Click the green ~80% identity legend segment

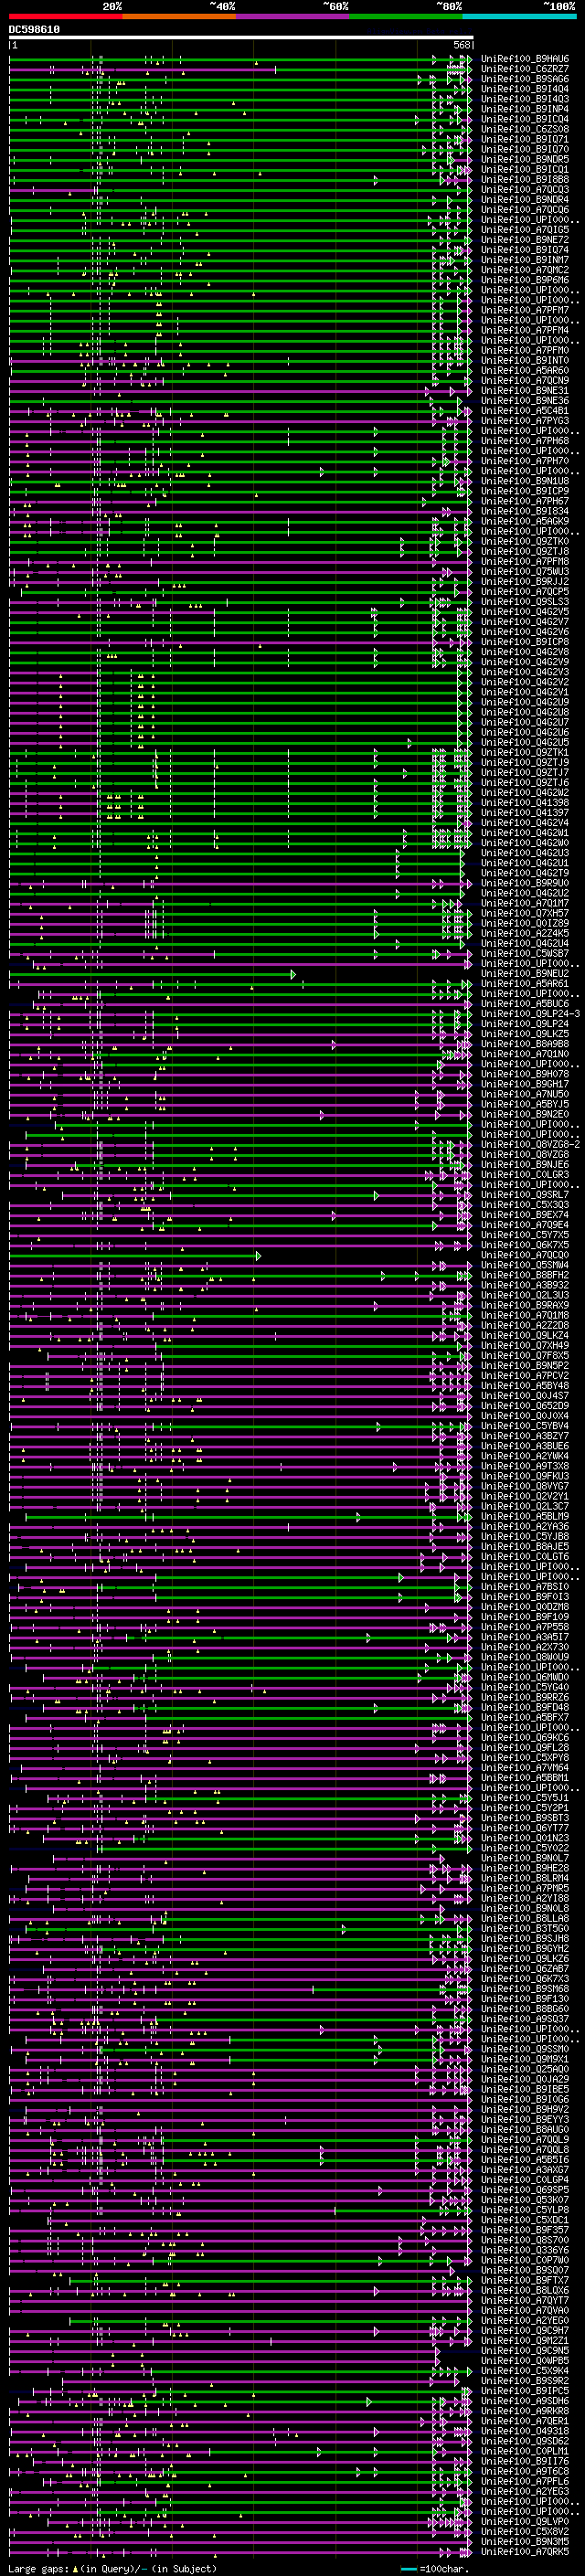405,17
